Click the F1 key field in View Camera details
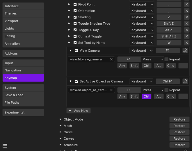Viewport: 192px width, 151px height. tap(129, 59)
